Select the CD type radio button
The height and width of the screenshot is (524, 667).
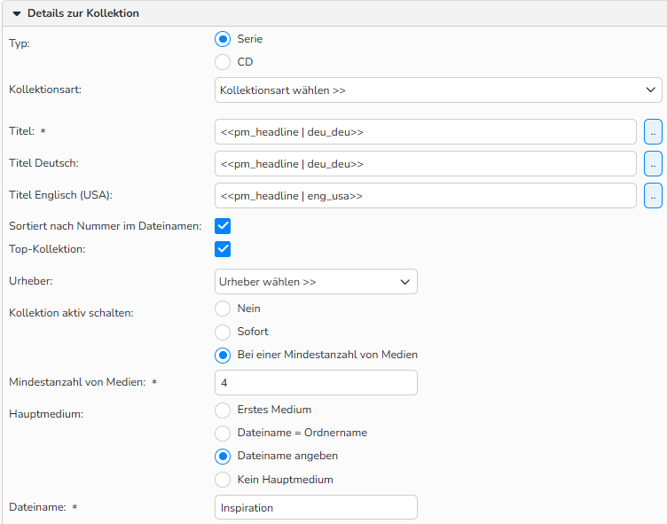(223, 62)
